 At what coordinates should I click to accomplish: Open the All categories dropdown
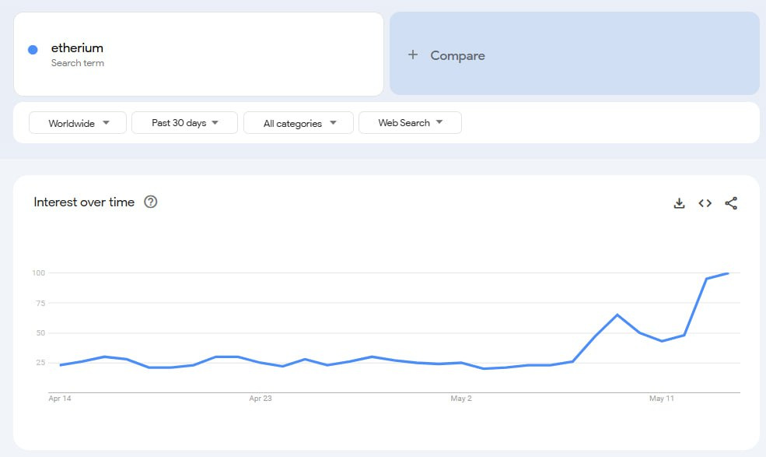point(298,122)
